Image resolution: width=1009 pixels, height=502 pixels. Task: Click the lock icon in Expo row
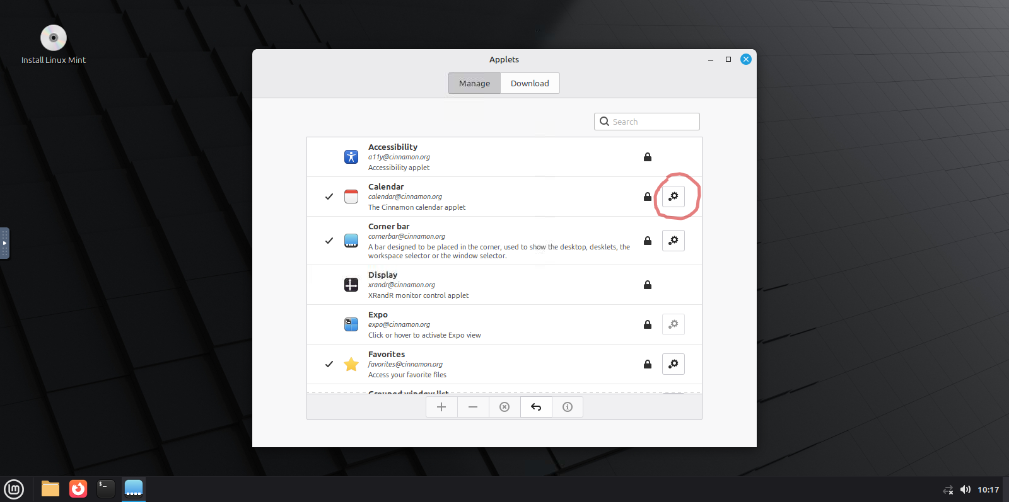pyautogui.click(x=648, y=324)
